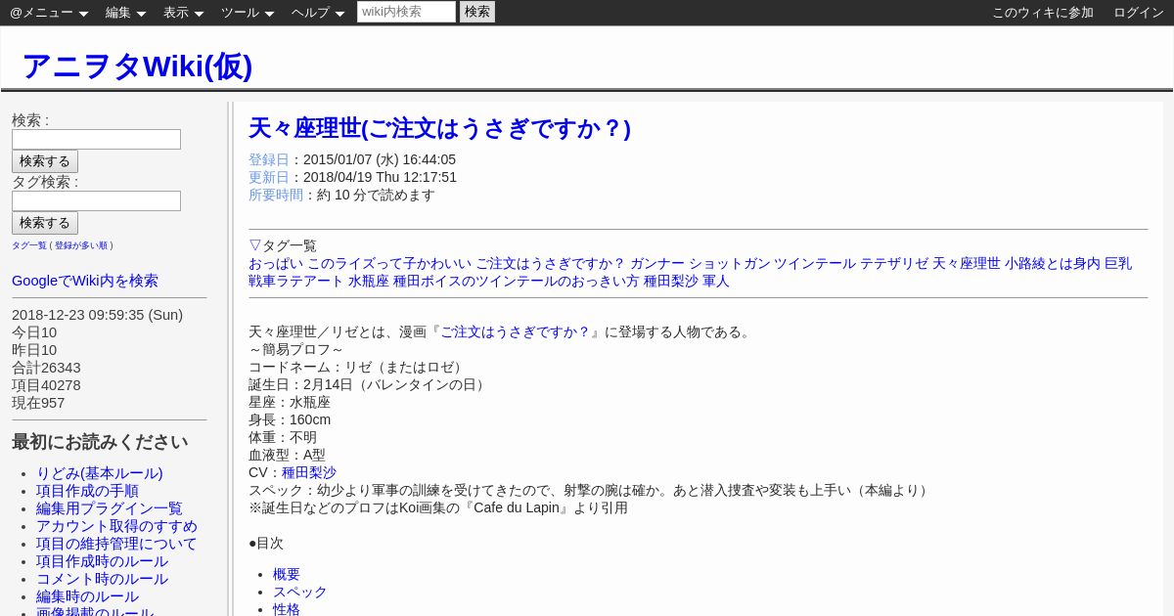The height and width of the screenshot is (616, 1174).
Task: Open the おっぱい tag
Action: coord(276,263)
